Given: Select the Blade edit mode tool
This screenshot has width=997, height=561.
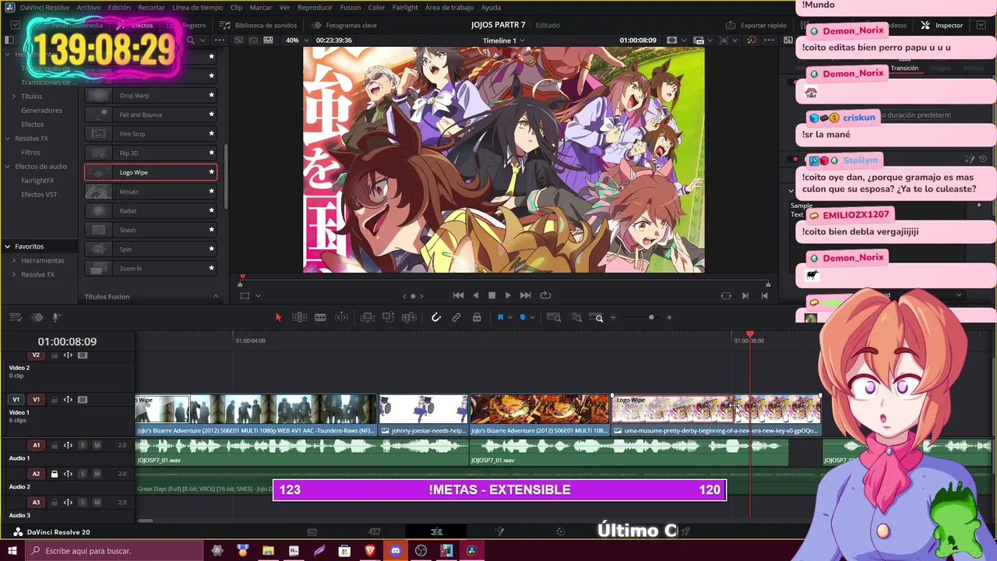Looking at the screenshot, I should pyautogui.click(x=320, y=317).
